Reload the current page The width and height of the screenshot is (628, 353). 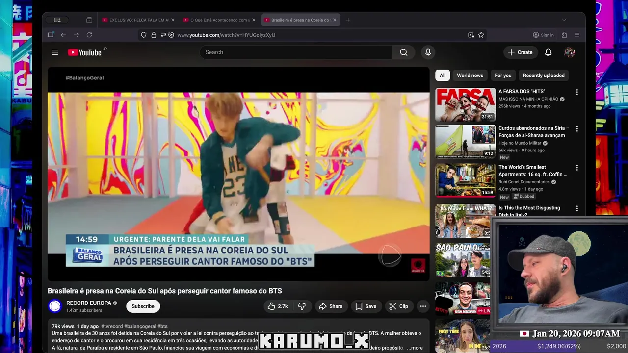tap(89, 35)
